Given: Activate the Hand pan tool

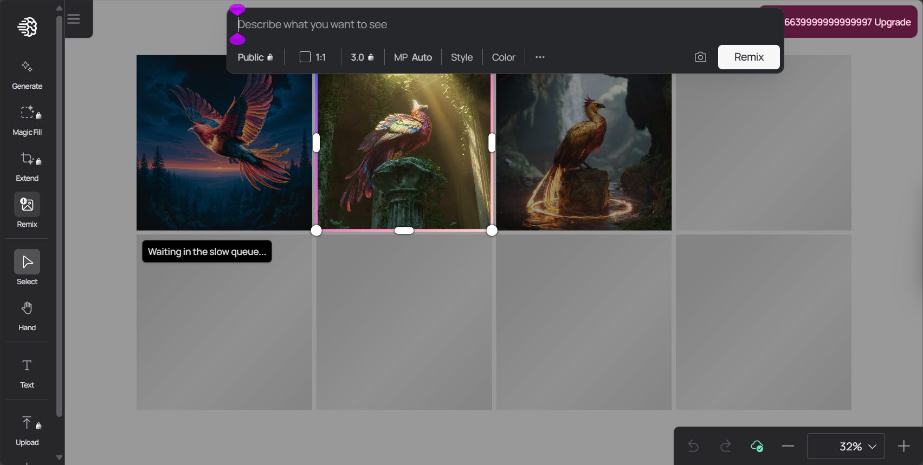Looking at the screenshot, I should tap(27, 316).
